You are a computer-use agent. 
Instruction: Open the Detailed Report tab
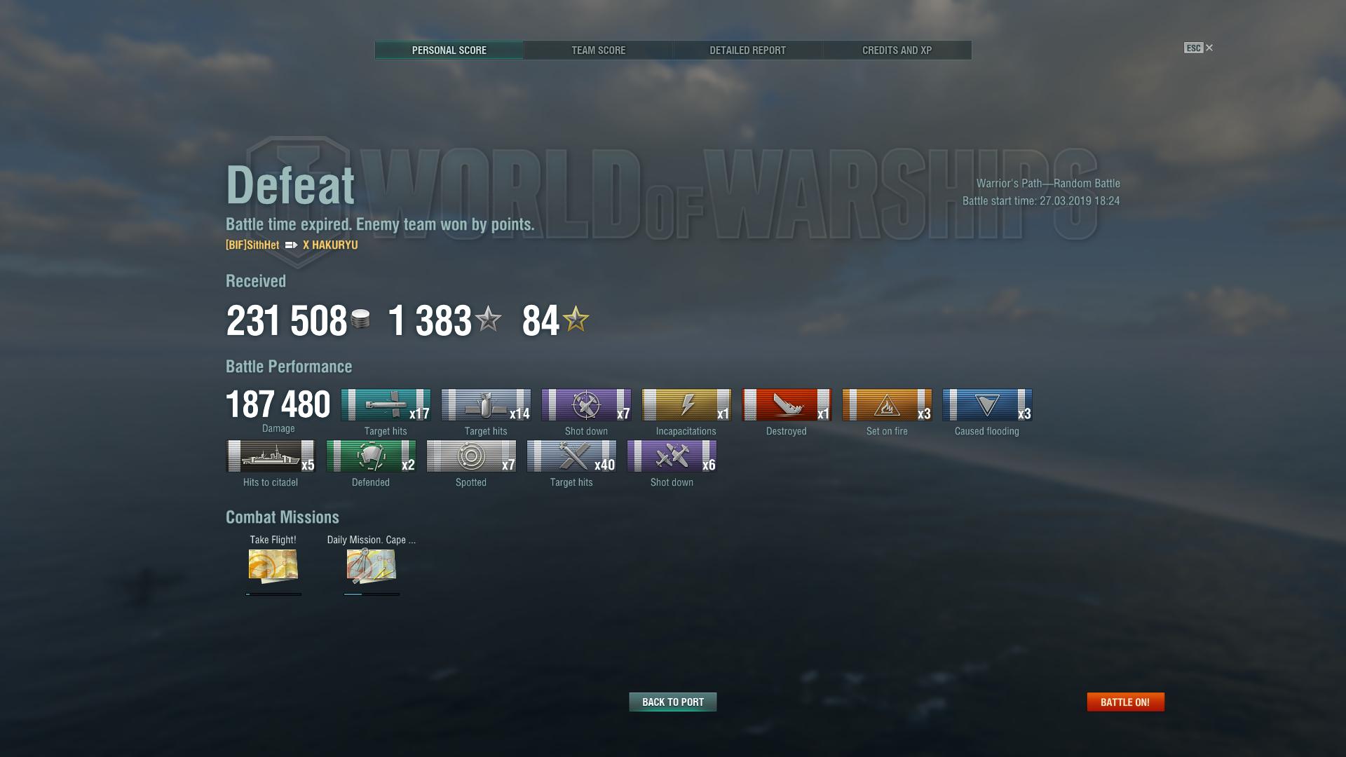tap(747, 50)
